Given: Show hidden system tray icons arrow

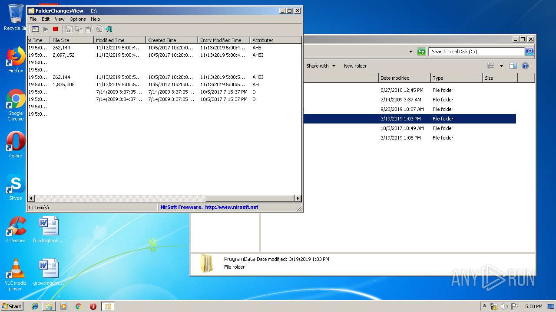Looking at the screenshot, I should (x=484, y=306).
